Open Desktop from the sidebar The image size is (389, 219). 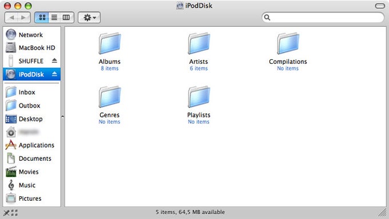click(32, 119)
